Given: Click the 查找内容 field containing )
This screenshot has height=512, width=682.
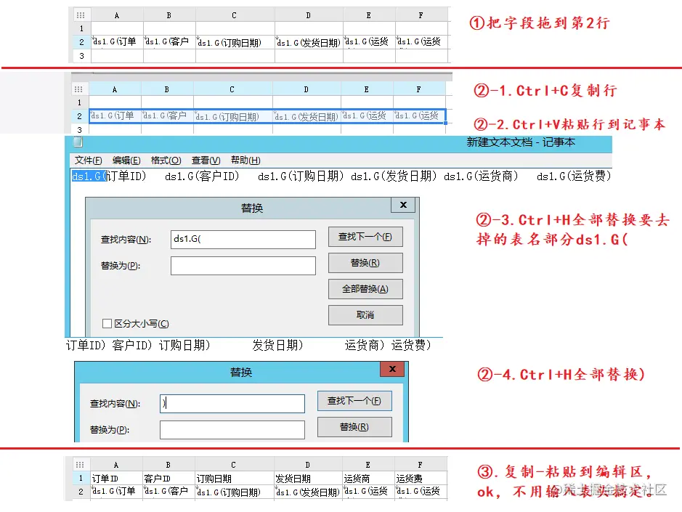Looking at the screenshot, I should point(232,403).
